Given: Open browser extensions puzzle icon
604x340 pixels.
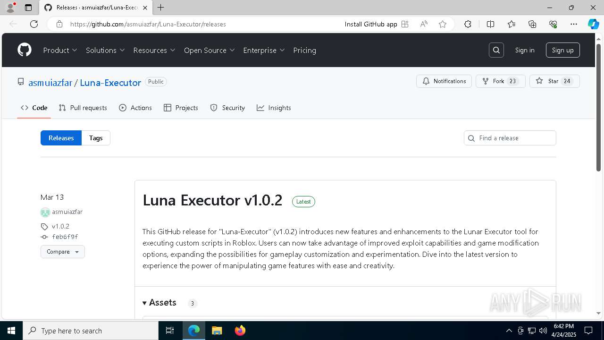Looking at the screenshot, I should click(468, 24).
